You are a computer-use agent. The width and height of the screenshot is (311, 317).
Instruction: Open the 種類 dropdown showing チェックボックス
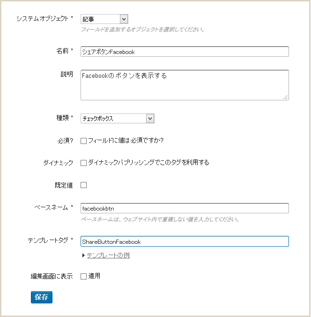click(x=118, y=118)
